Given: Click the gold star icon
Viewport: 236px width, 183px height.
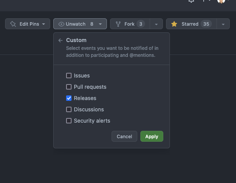Looking at the screenshot, I should coord(174,24).
